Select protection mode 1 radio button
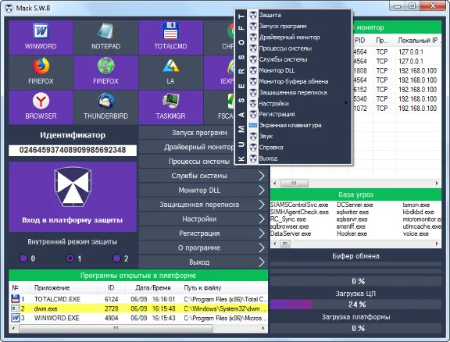The image size is (450, 342). tap(70, 258)
